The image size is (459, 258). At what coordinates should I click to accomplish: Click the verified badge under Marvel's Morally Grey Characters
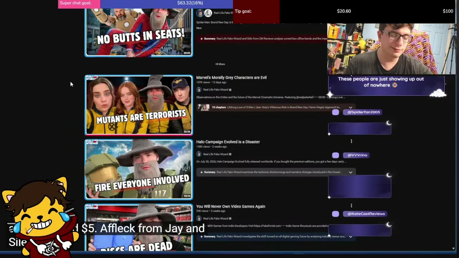[x=230, y=90]
